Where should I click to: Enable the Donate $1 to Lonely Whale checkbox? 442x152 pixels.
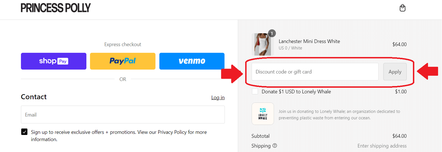point(255,92)
